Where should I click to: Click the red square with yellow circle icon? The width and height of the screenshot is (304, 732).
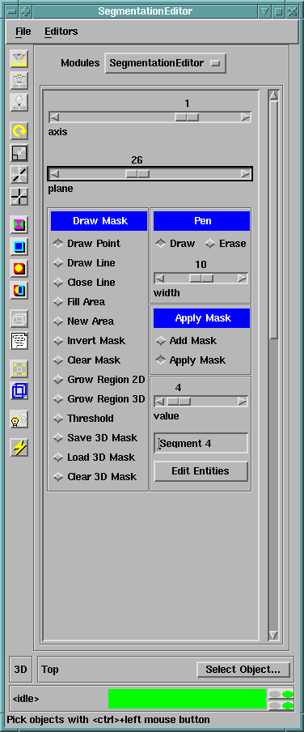coord(19,269)
